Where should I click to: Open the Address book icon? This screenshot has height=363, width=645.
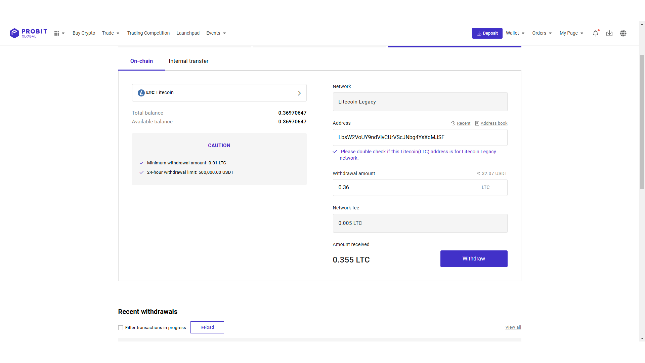point(478,123)
